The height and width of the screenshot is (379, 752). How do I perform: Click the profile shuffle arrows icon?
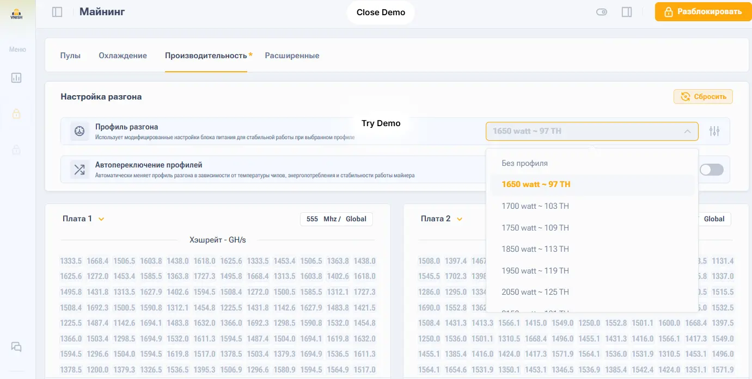(x=80, y=170)
